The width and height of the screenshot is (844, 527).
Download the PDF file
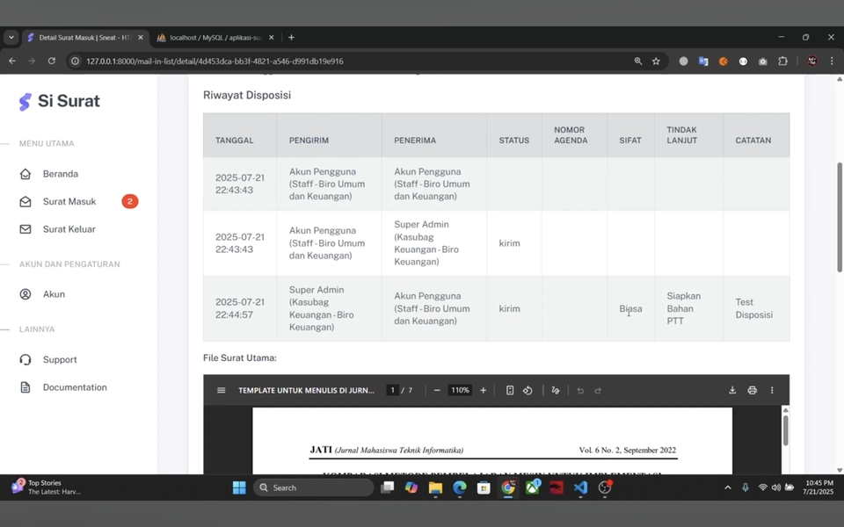click(x=732, y=390)
